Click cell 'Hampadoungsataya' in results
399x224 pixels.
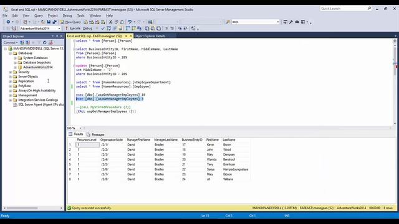coord(236,169)
